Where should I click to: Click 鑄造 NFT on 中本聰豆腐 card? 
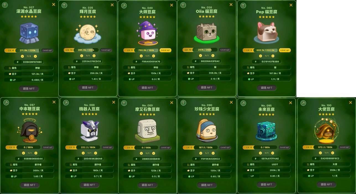(x=29, y=185)
